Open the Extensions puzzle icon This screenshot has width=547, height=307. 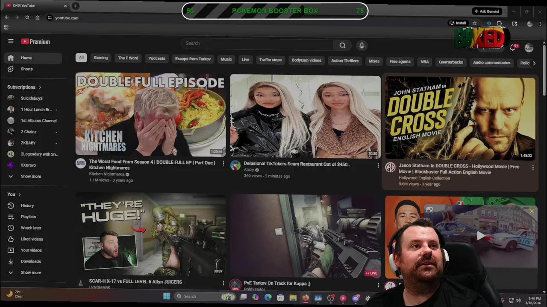click(500, 23)
